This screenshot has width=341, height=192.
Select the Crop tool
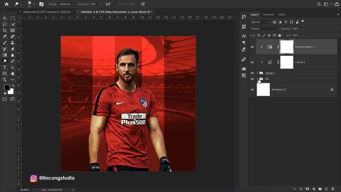point(5,30)
